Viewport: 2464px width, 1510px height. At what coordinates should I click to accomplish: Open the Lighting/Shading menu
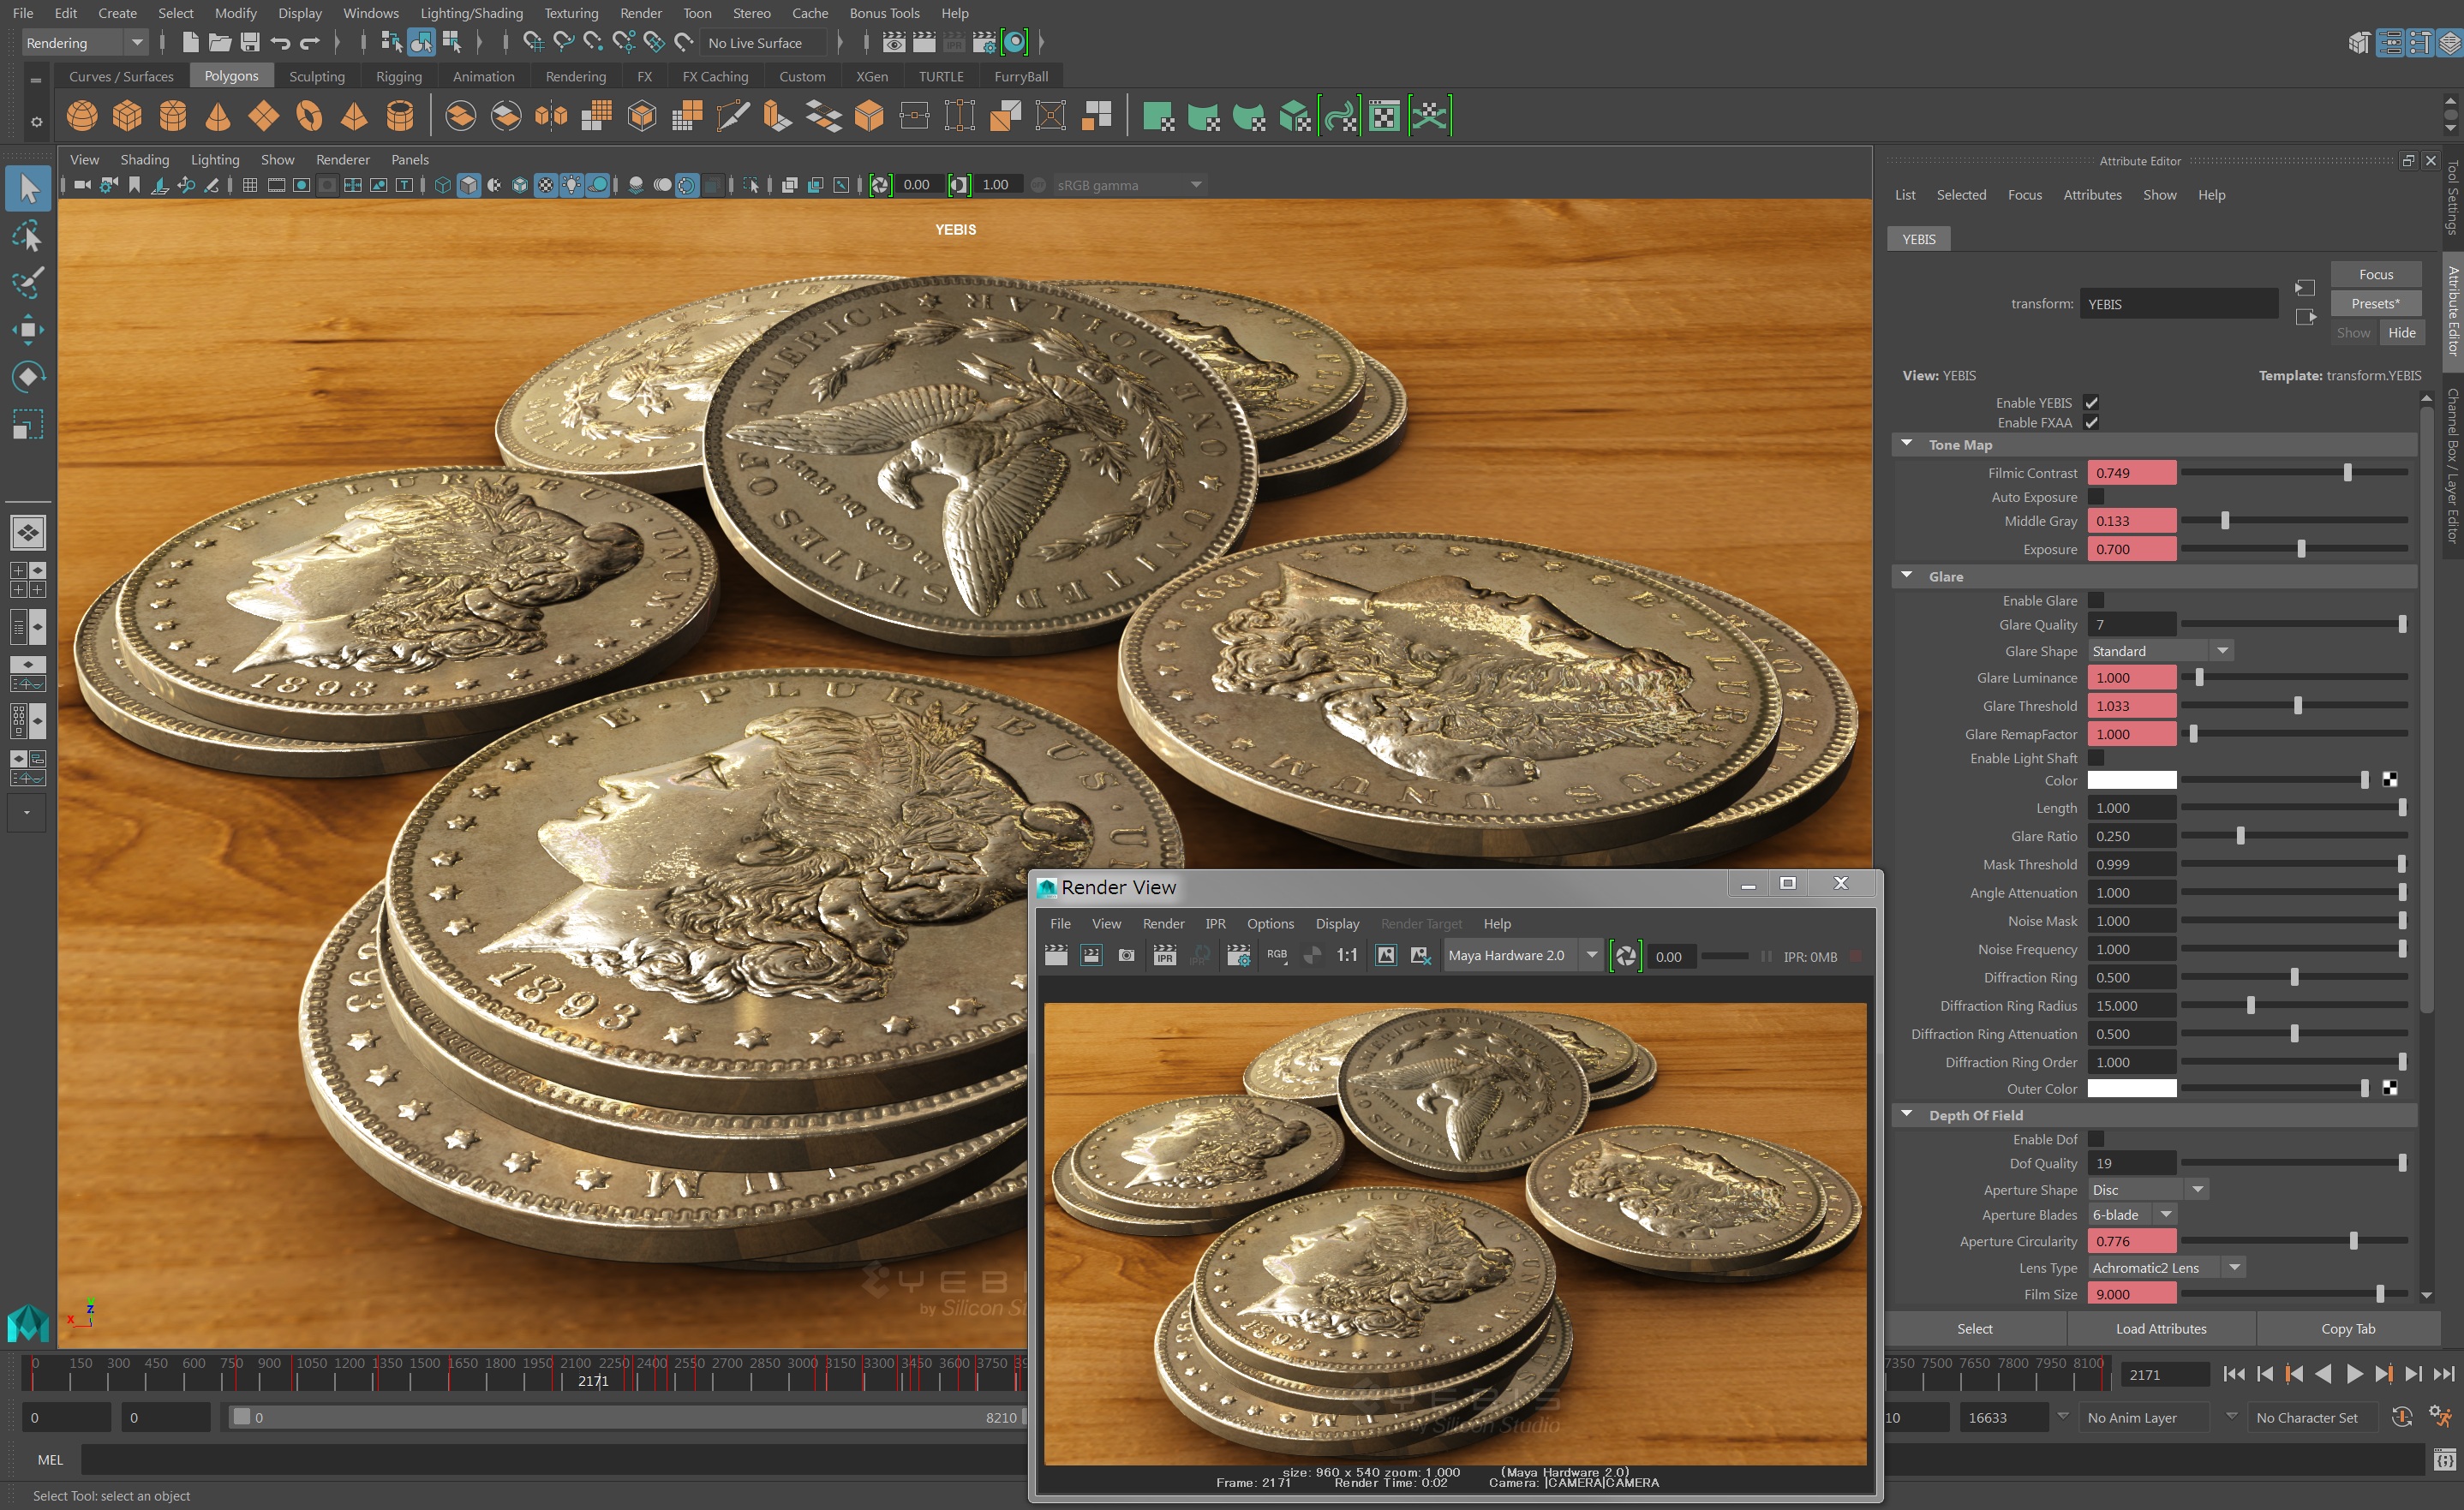tap(471, 13)
